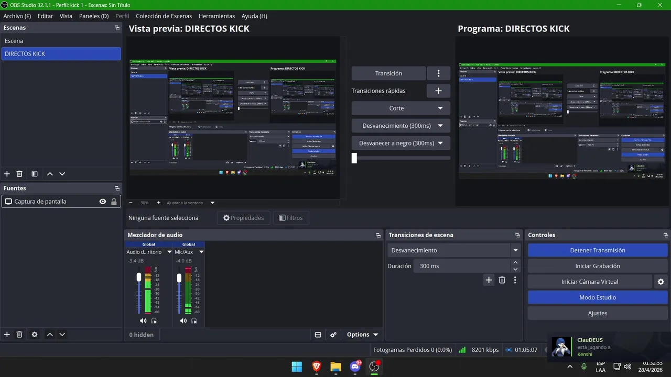Mute the Audio del escritorio channel

pos(143,320)
